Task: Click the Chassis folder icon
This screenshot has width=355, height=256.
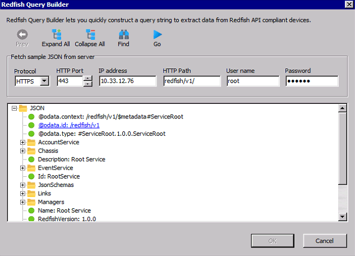Action: [x=31, y=150]
